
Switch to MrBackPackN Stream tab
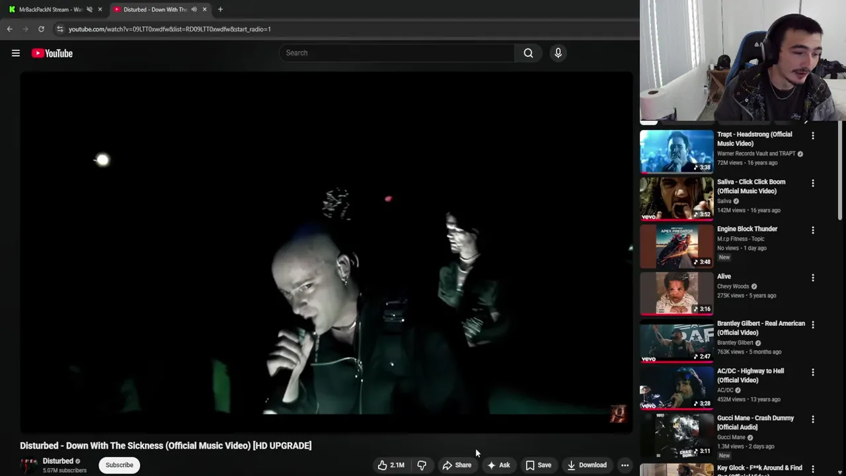(x=50, y=9)
